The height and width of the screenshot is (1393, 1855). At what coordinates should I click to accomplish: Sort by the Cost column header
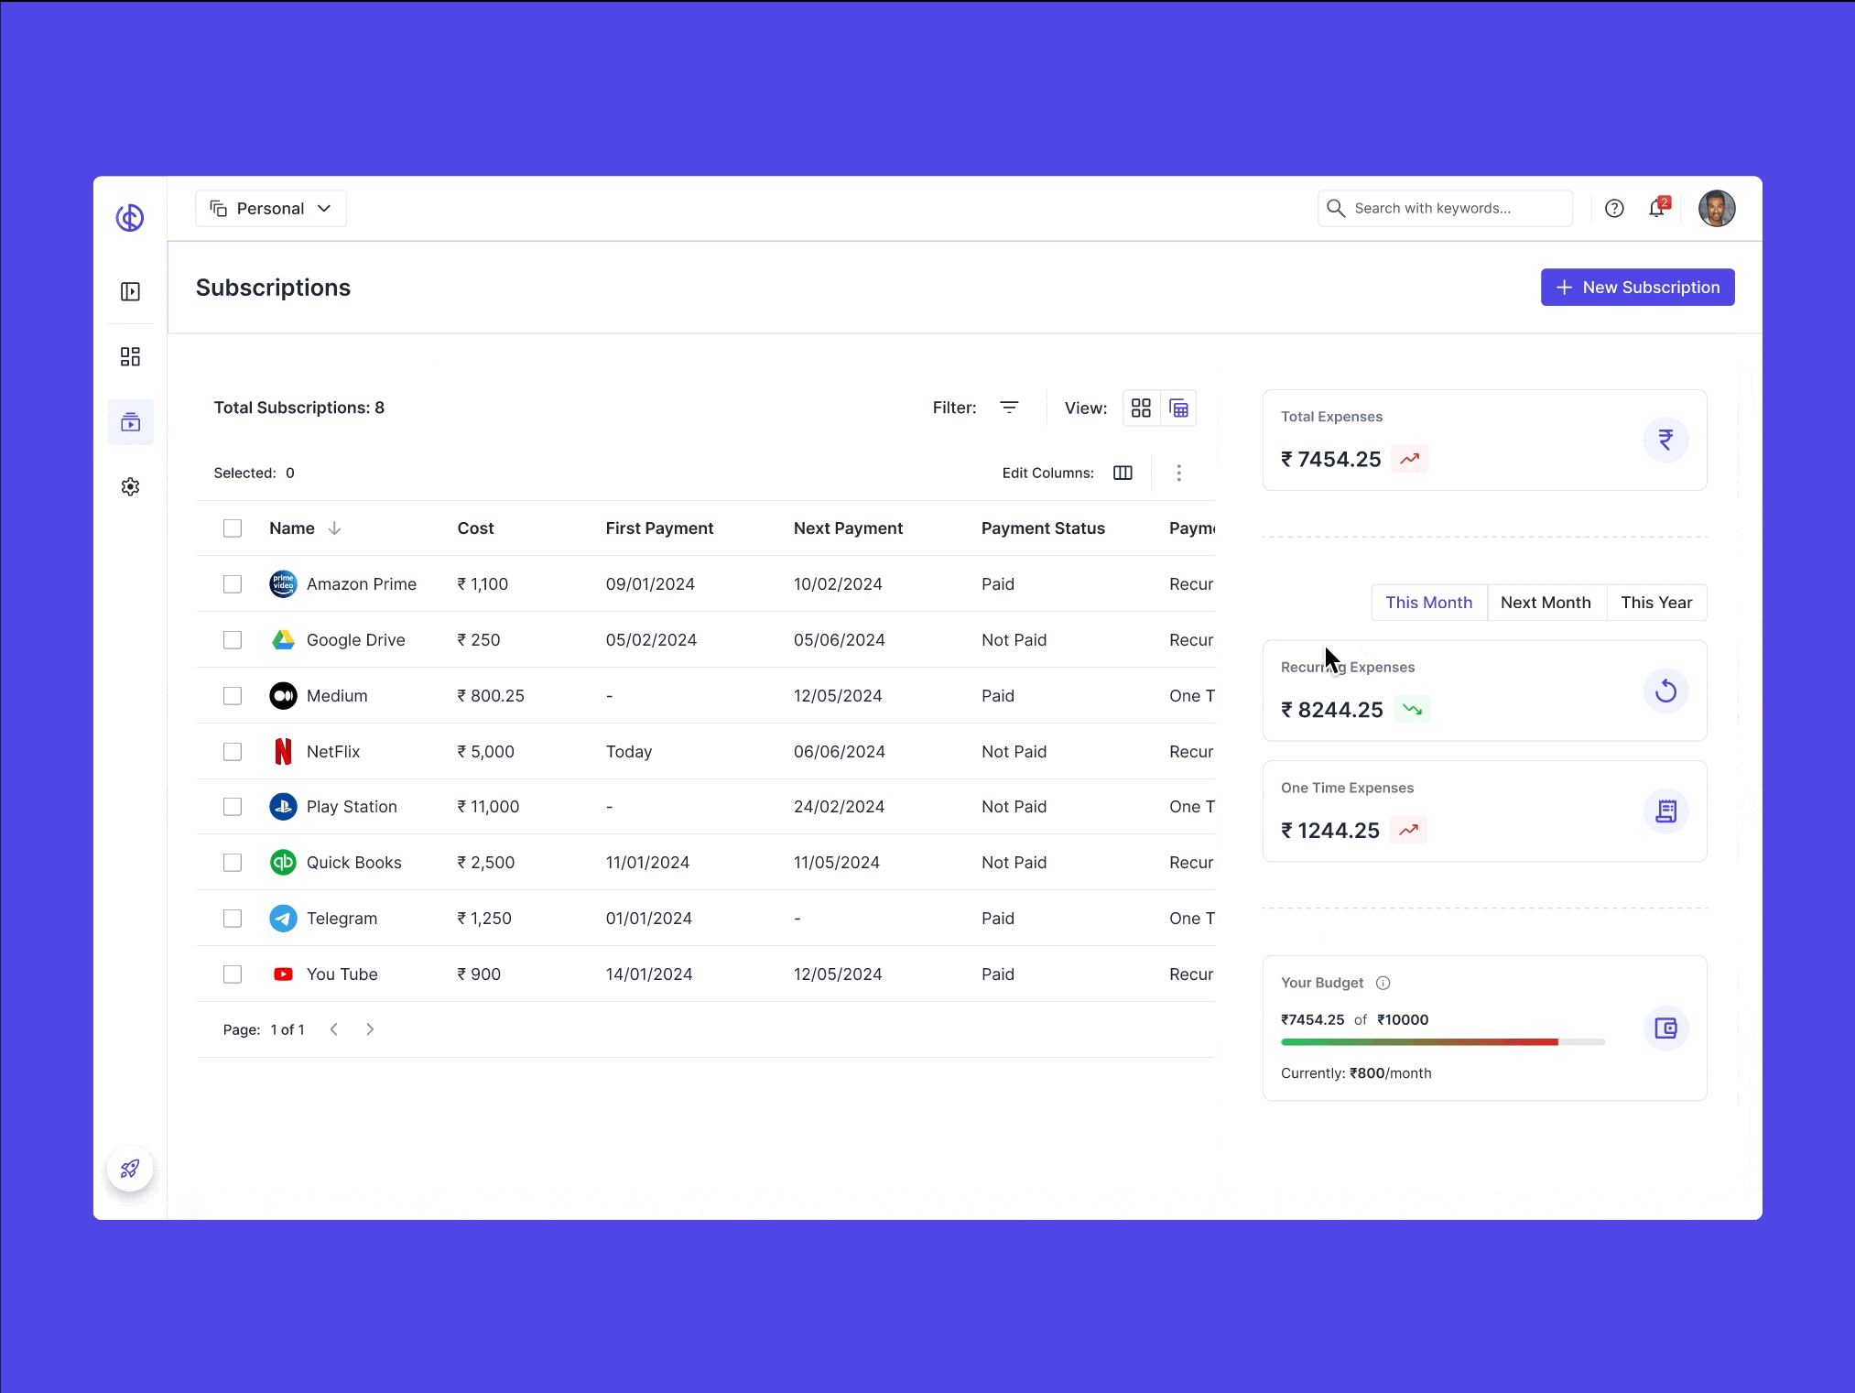pyautogui.click(x=475, y=528)
